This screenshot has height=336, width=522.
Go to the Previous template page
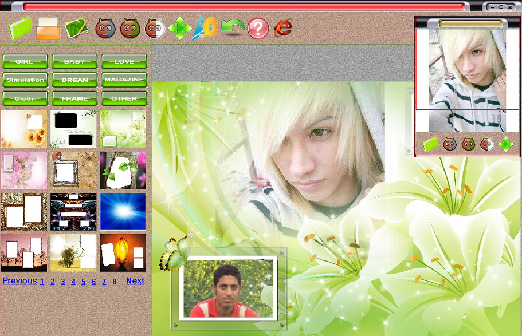click(x=19, y=281)
